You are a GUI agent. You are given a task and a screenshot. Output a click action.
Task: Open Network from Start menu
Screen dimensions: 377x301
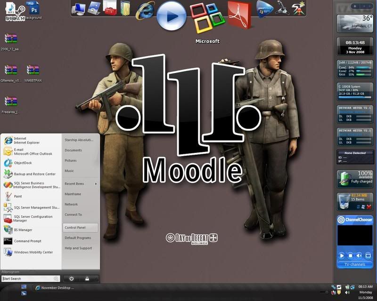(x=80, y=204)
